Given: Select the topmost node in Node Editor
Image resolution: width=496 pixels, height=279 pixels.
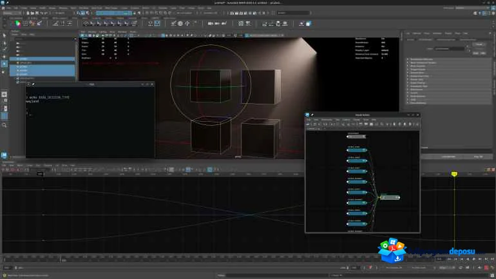Looking at the screenshot, I should pyautogui.click(x=356, y=137).
